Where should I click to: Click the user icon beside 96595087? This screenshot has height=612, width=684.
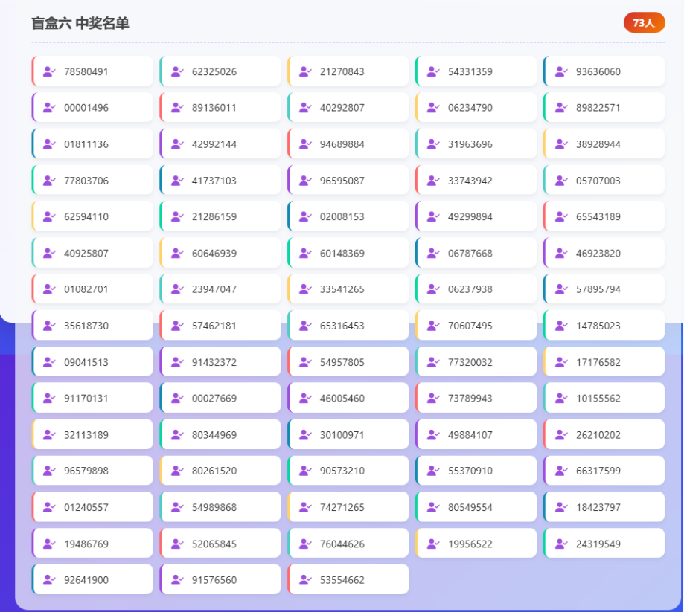click(305, 181)
